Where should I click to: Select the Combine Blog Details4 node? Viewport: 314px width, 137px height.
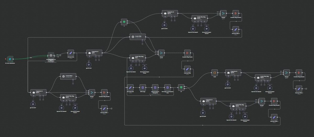(299, 73)
